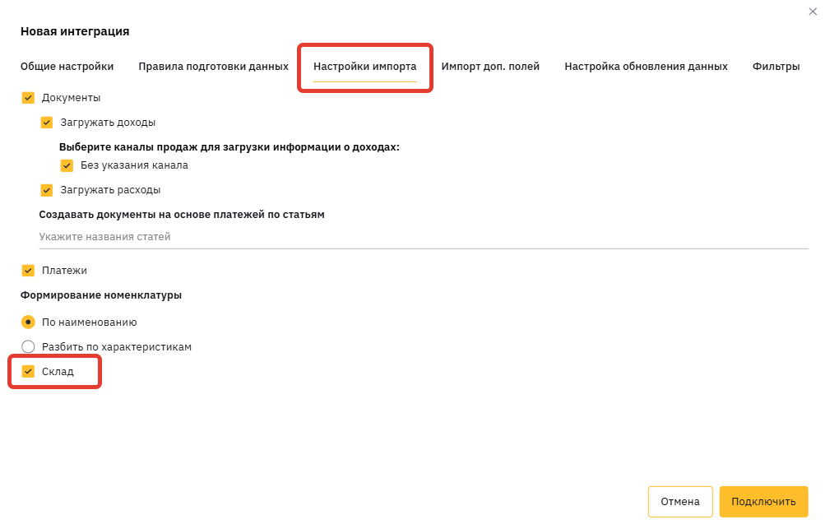Click the Подключить button
This screenshot has height=529, width=825.
pyautogui.click(x=763, y=502)
